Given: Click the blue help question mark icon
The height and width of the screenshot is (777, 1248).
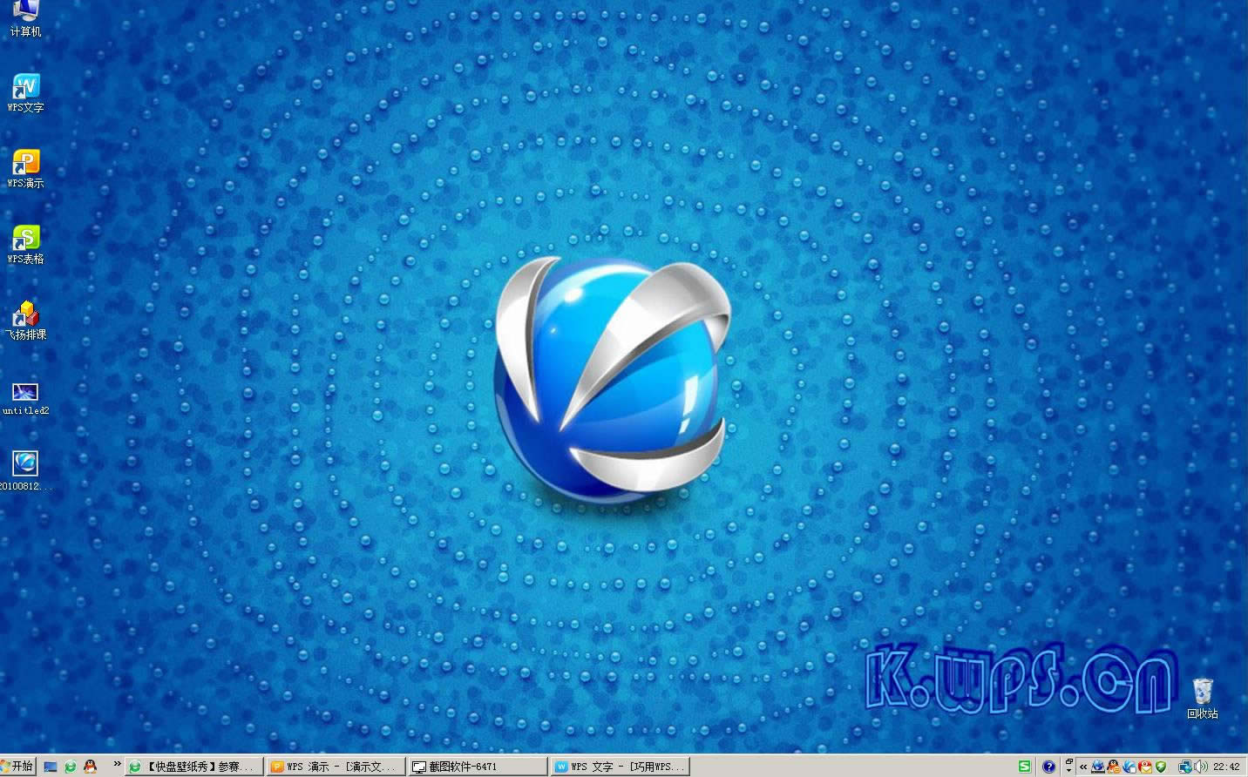Looking at the screenshot, I should point(1048,767).
